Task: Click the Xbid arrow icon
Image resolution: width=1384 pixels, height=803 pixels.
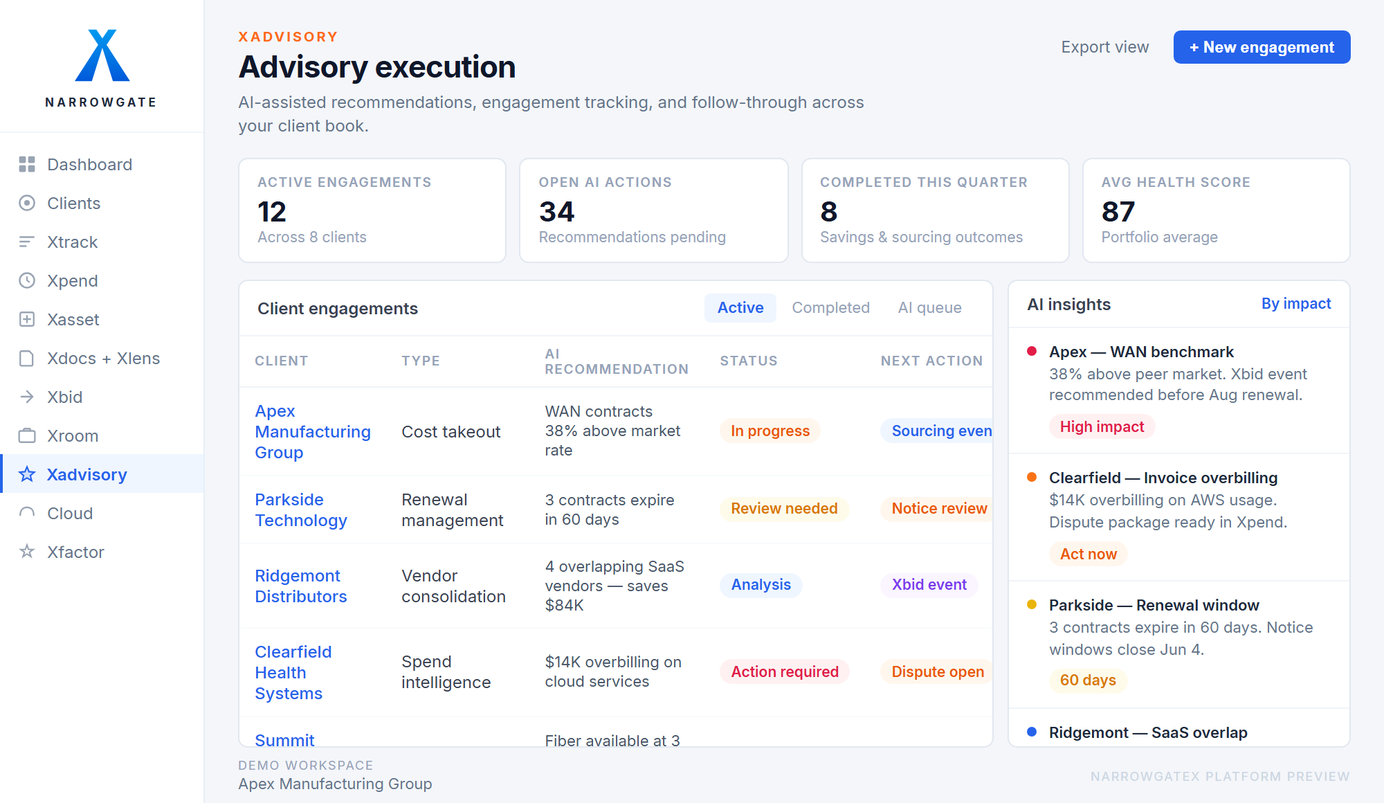Action: 27,397
